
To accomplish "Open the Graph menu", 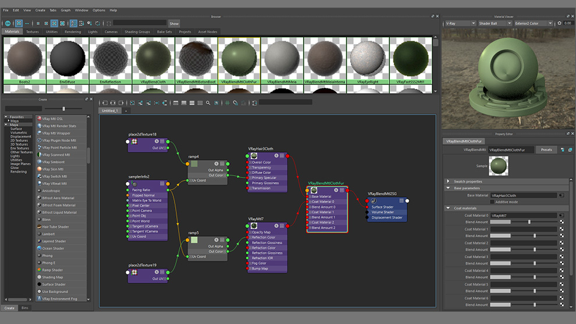I will click(66, 10).
